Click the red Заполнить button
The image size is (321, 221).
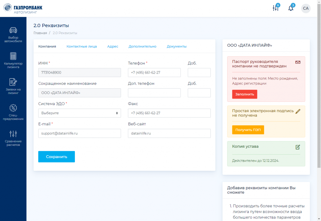point(245,94)
